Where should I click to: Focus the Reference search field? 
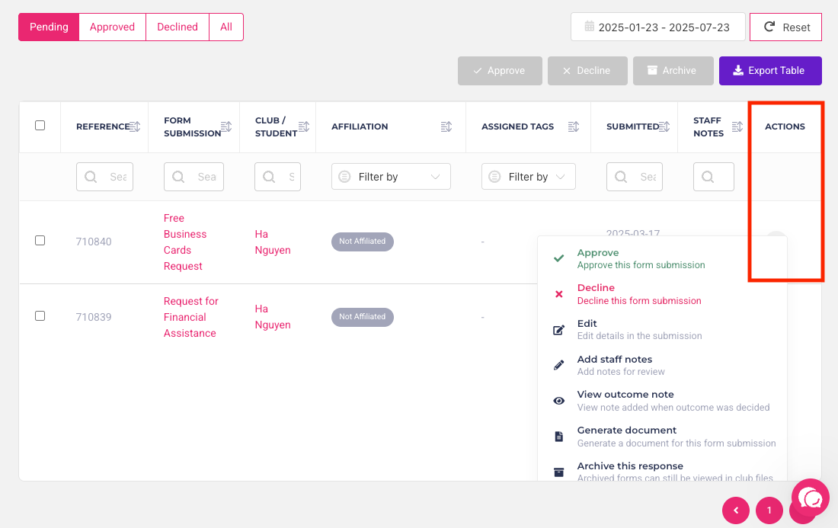pos(105,177)
